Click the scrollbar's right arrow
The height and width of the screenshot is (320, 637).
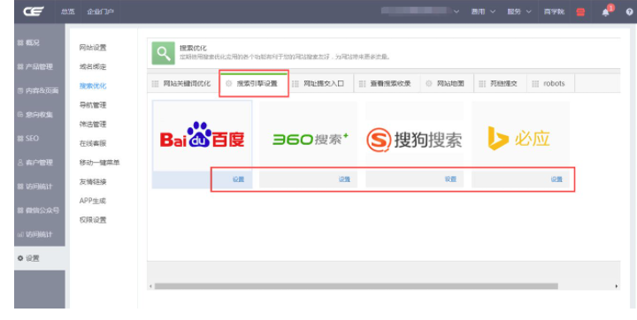(x=617, y=286)
